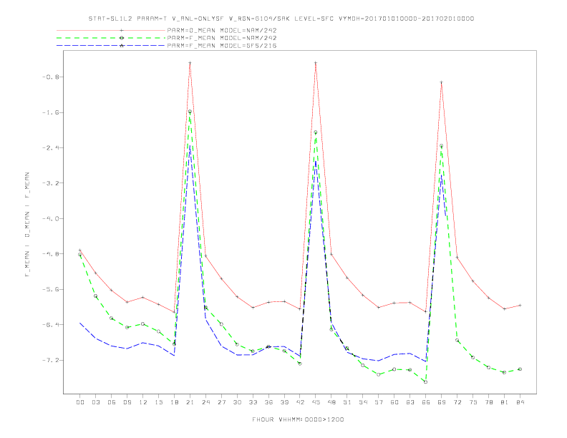Click x-axis forecast hour label 75
This screenshot has width=567, height=438.
pos(473,402)
